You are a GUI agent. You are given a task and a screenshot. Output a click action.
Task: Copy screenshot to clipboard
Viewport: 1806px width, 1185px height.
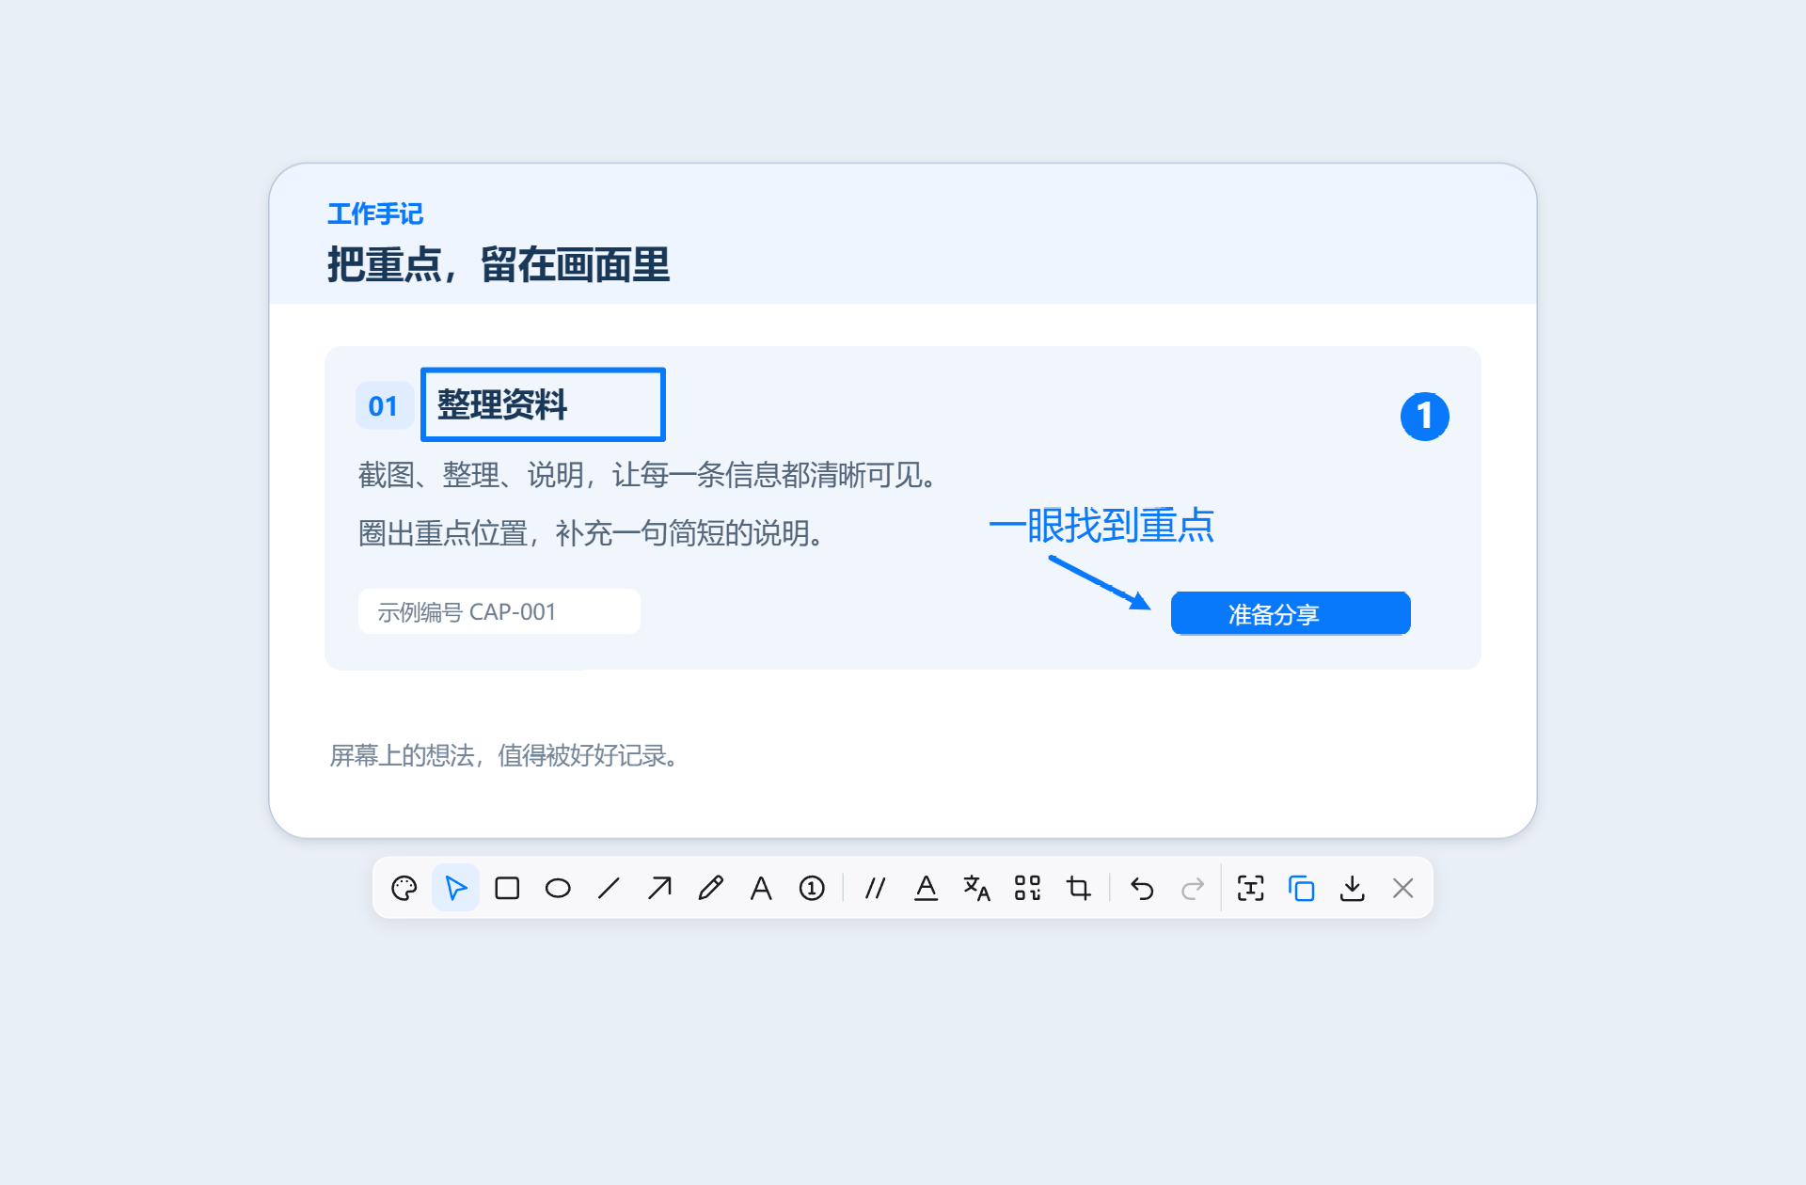tap(1301, 888)
